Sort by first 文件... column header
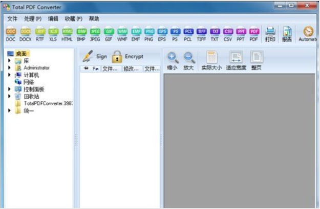 click(110, 69)
